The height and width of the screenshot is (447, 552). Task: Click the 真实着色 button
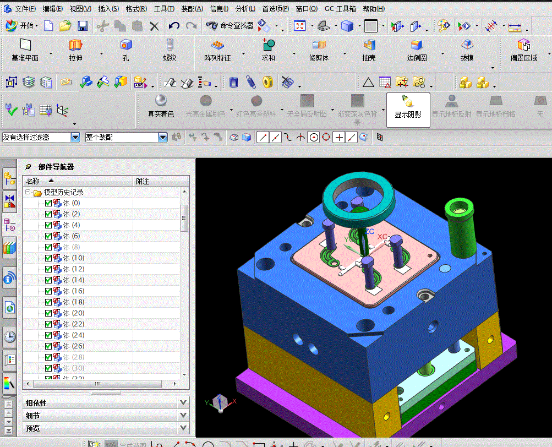161,107
